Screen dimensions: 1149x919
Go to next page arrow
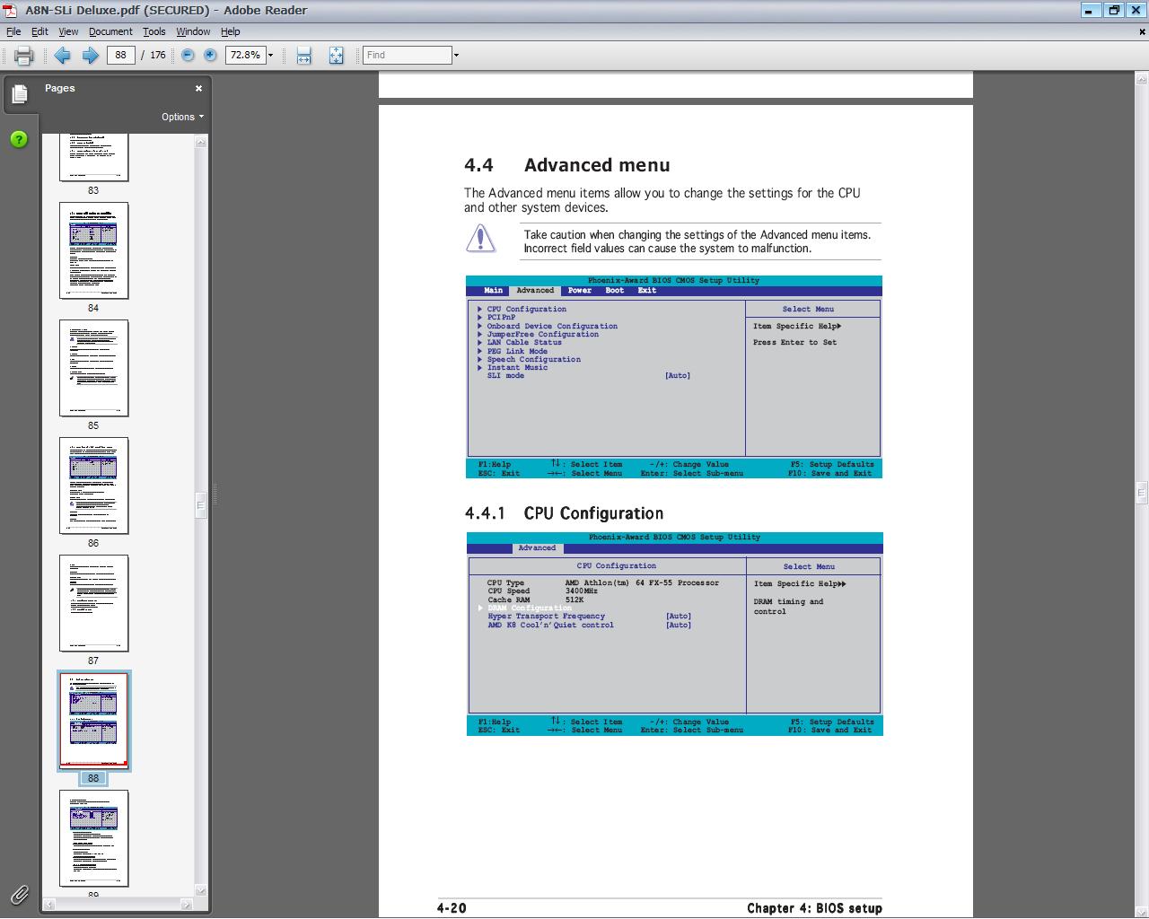(91, 56)
